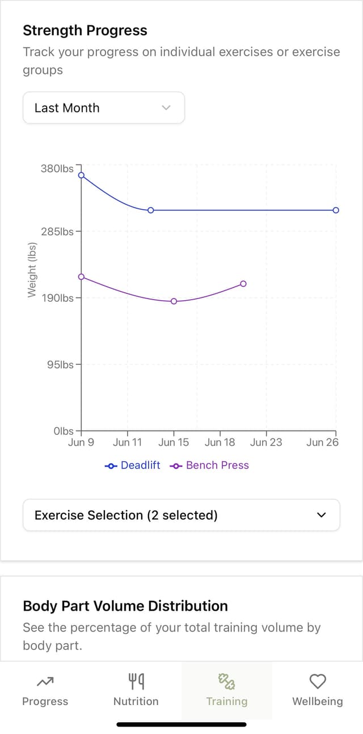363x734 pixels.
Task: Select the Progress trend arrow icon
Action: (45, 681)
